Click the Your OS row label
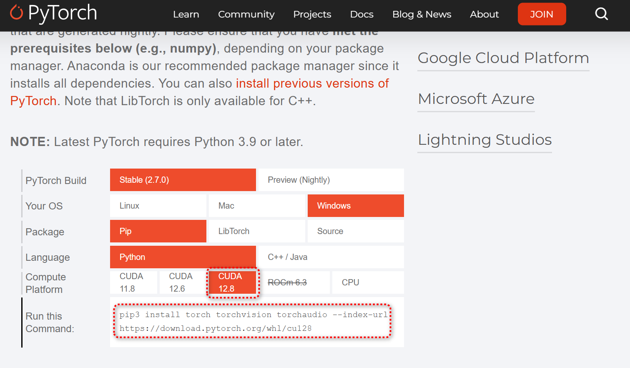The width and height of the screenshot is (630, 368). (44, 206)
